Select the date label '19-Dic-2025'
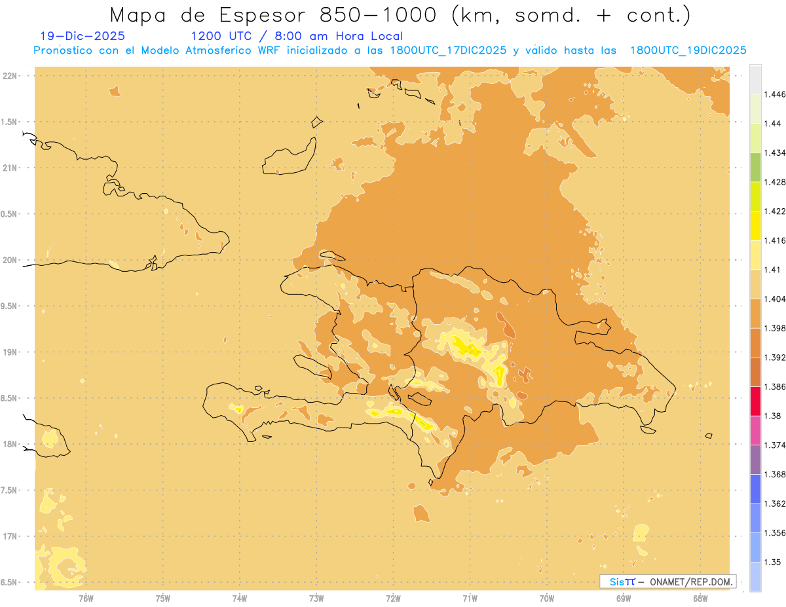This screenshot has width=786, height=607. coord(83,36)
